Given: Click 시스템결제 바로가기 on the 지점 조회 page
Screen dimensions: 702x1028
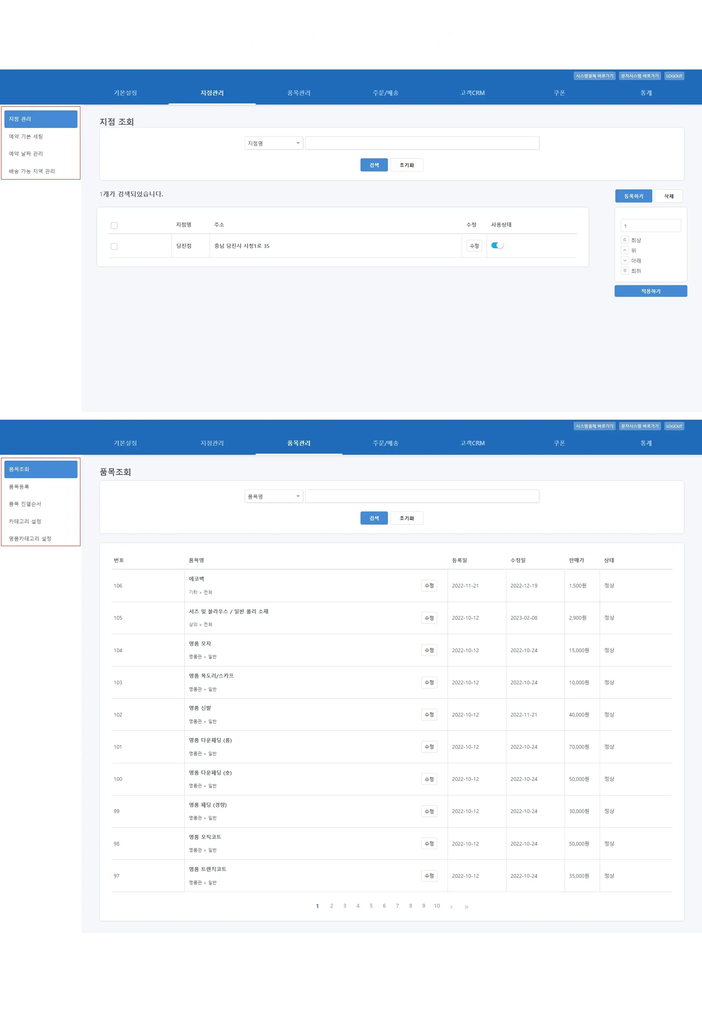Looking at the screenshot, I should click(595, 76).
